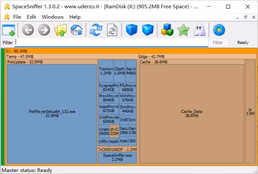258x174 pixels.
Task: Select the 7zO050106DF - 2.2MB folder header
Action: [x=117, y=150]
